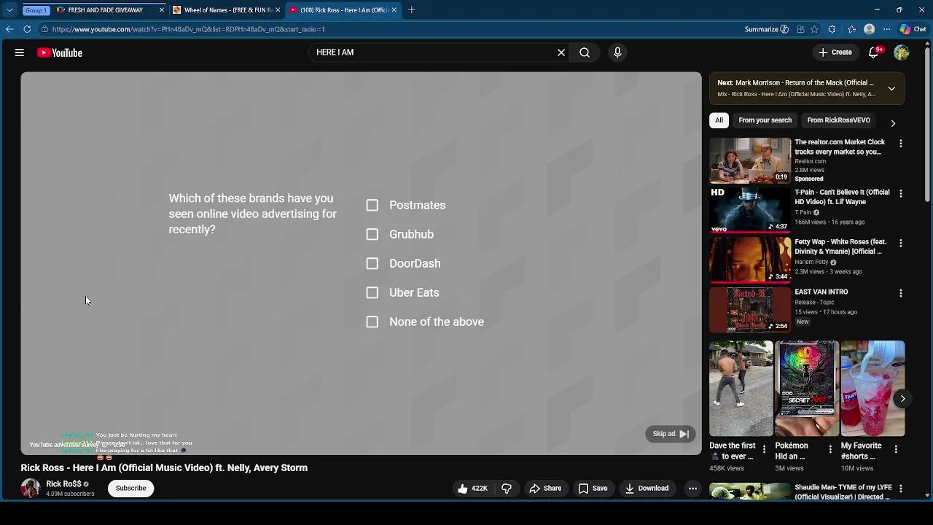Screen dimensions: 933x525
Task: Check the Postmates option
Action: coord(372,205)
